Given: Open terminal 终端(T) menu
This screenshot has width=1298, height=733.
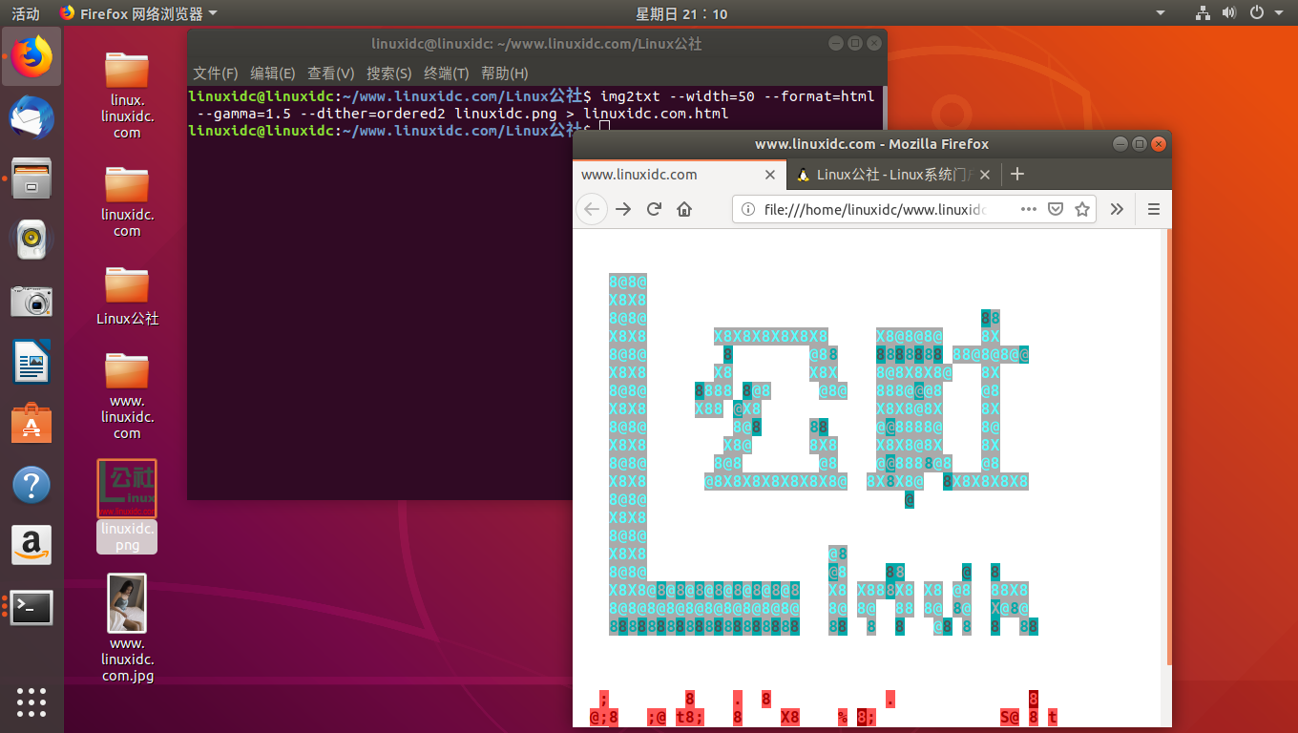Looking at the screenshot, I should 447,73.
